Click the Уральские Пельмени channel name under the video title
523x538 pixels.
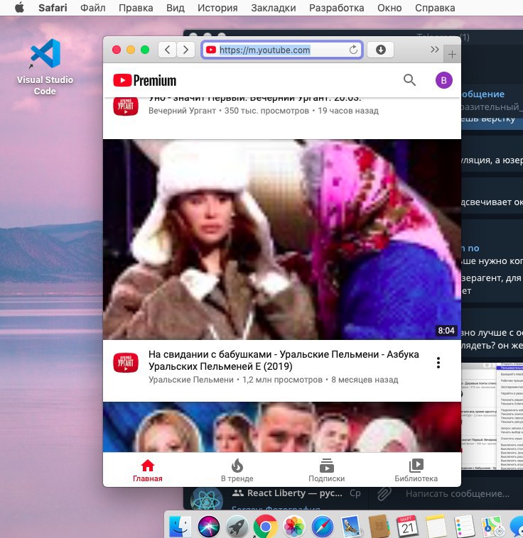pos(191,380)
